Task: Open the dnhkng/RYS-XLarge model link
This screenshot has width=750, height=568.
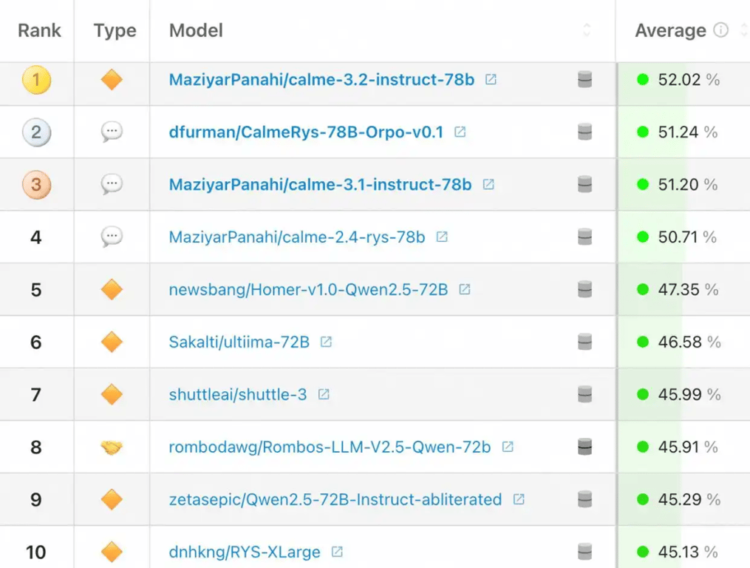Action: 245,552
